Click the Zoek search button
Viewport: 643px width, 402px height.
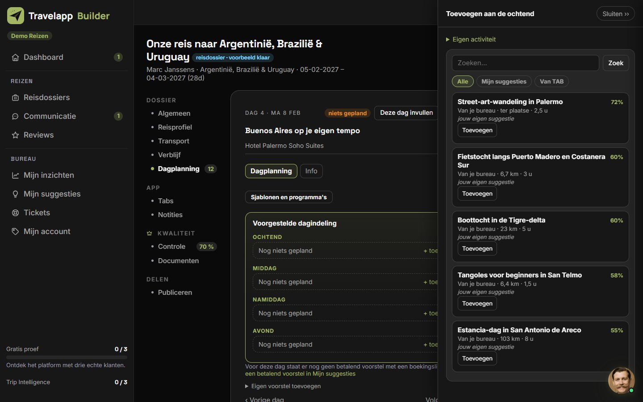[616, 63]
